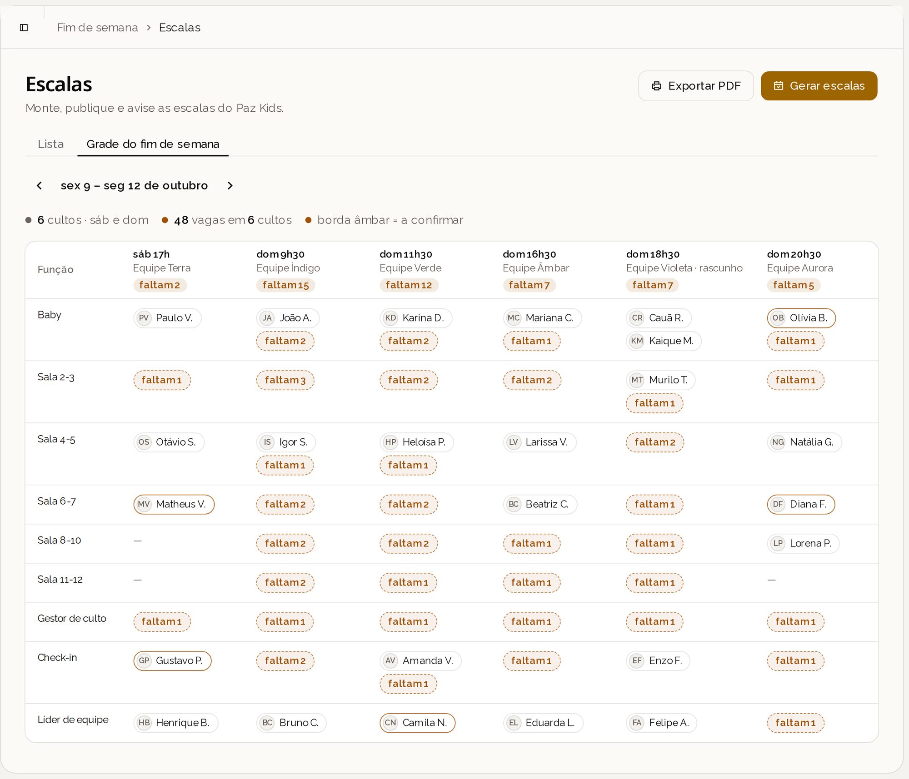Select Beatriz C. chip in Sala 6-7
This screenshot has width=909, height=779.
tap(539, 504)
